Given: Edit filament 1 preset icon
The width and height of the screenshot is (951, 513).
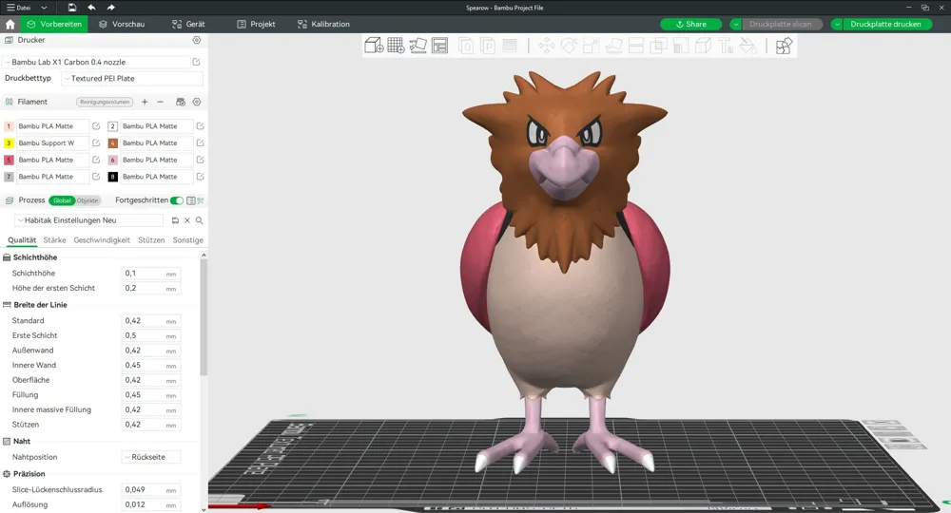Looking at the screenshot, I should tap(96, 126).
